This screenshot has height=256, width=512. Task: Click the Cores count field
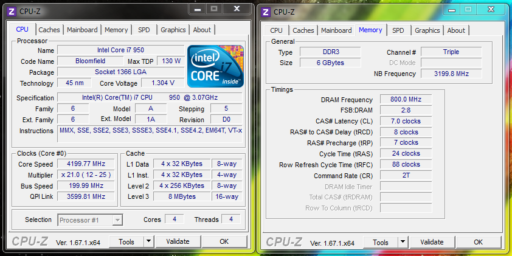point(175,219)
